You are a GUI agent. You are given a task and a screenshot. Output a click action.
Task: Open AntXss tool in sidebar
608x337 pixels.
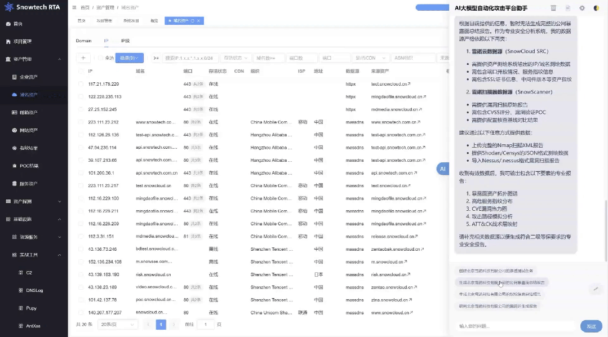[x=34, y=326]
